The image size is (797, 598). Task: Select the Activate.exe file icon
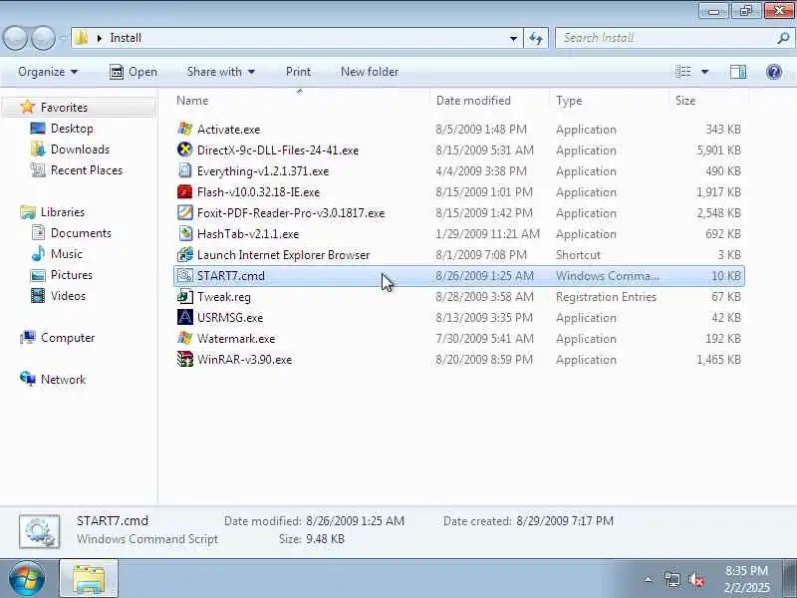pyautogui.click(x=185, y=130)
